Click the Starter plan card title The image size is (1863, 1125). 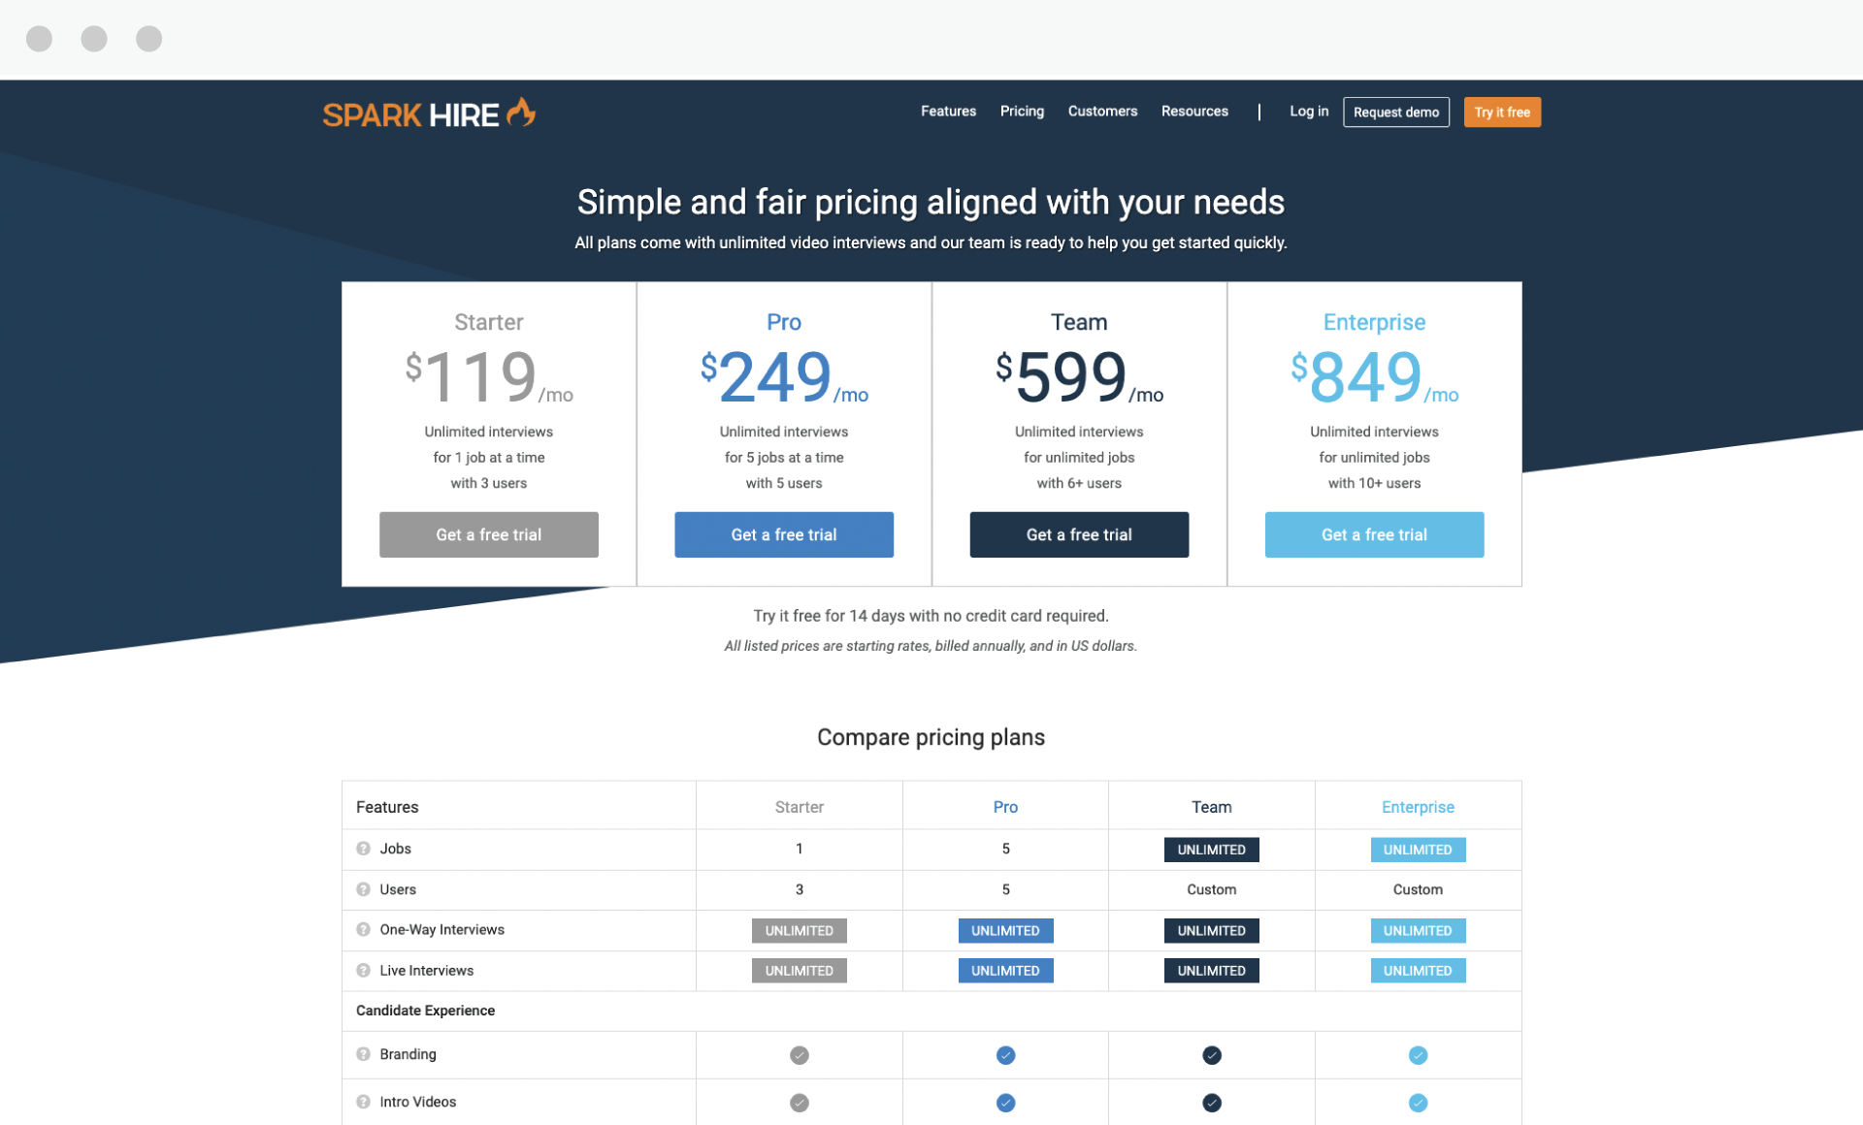489,322
